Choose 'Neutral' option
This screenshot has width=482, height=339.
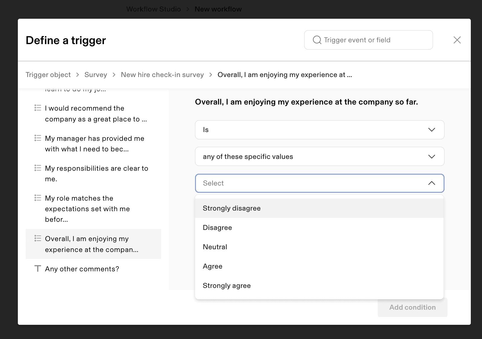(319, 247)
